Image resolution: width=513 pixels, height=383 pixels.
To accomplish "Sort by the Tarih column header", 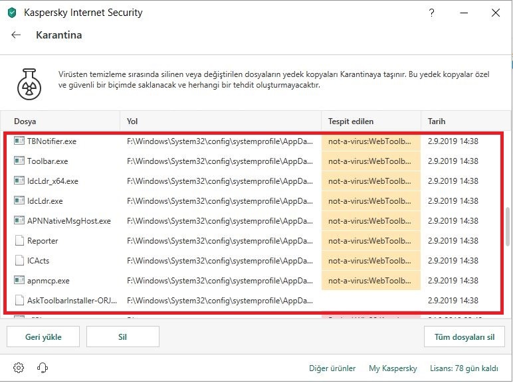I will [437, 121].
